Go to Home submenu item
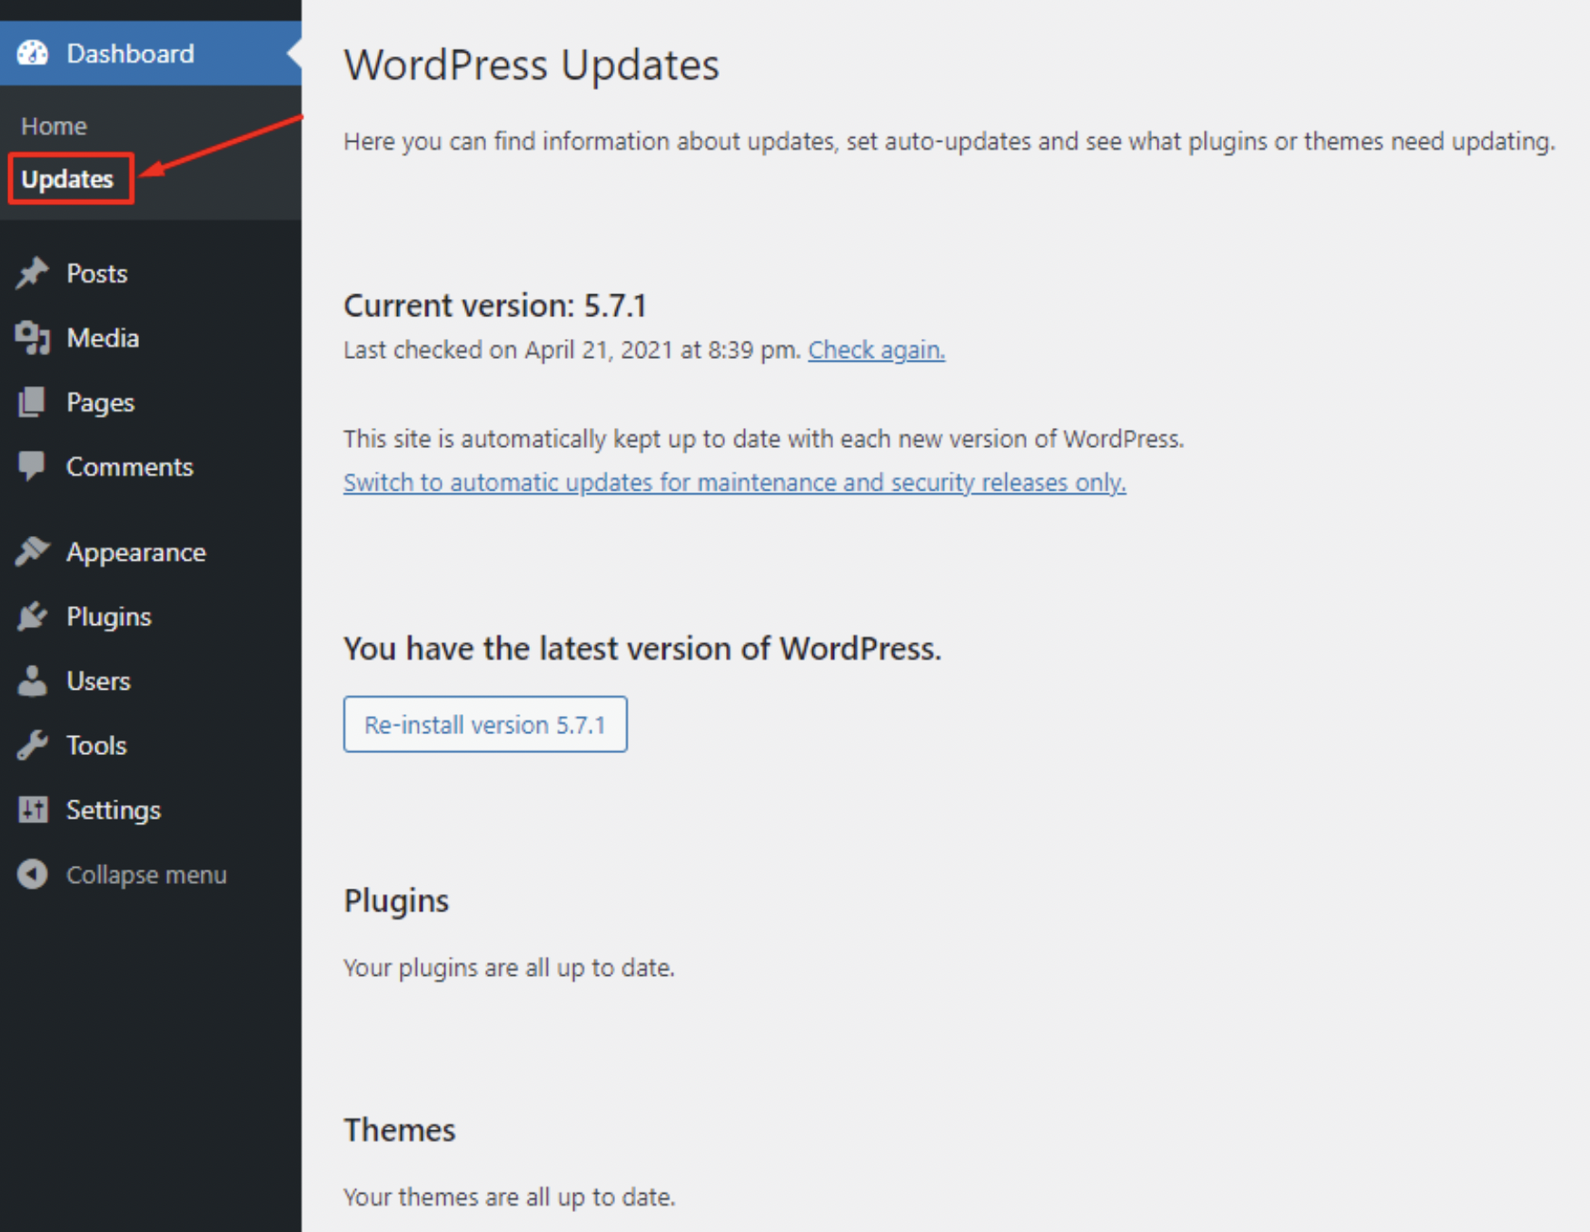The width and height of the screenshot is (1590, 1232). coord(54,126)
